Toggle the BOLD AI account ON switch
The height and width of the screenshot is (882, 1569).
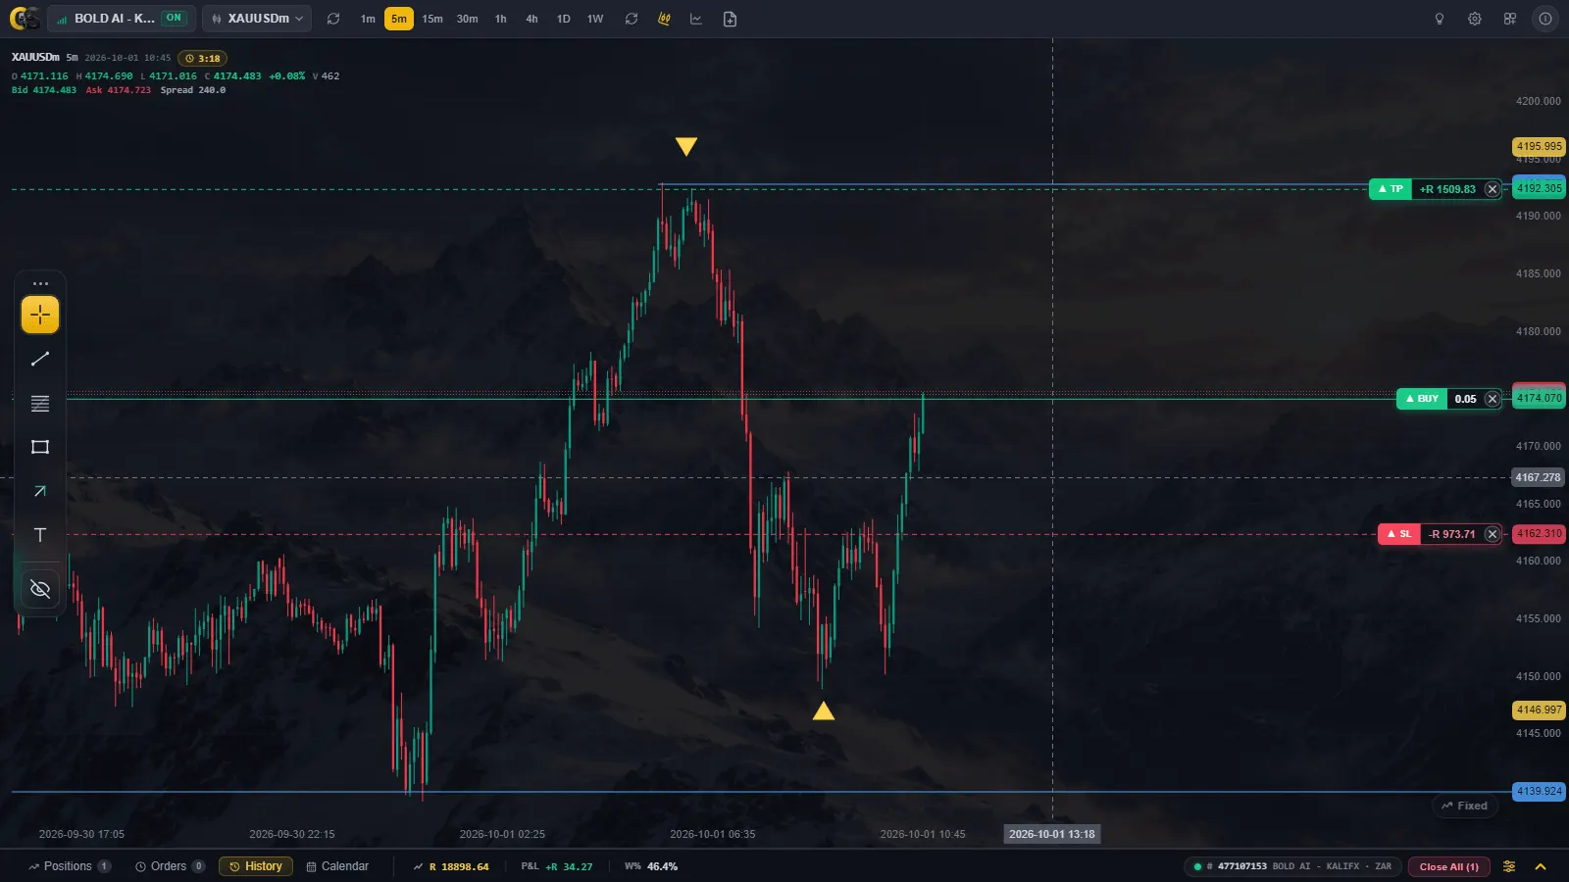click(174, 18)
